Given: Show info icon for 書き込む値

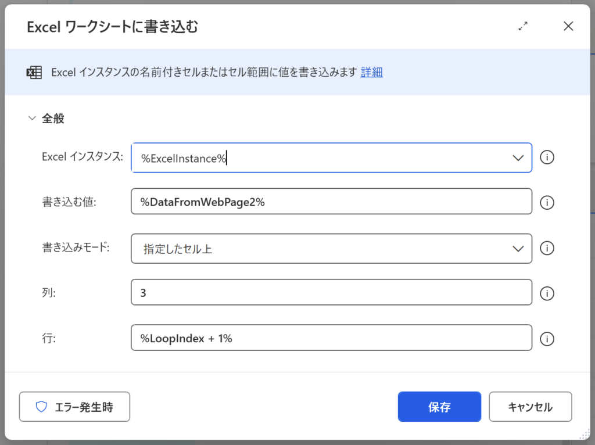Looking at the screenshot, I should point(547,202).
